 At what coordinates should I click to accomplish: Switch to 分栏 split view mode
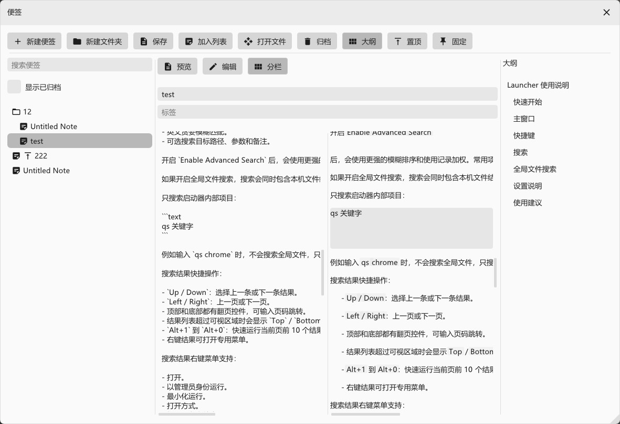[268, 66]
